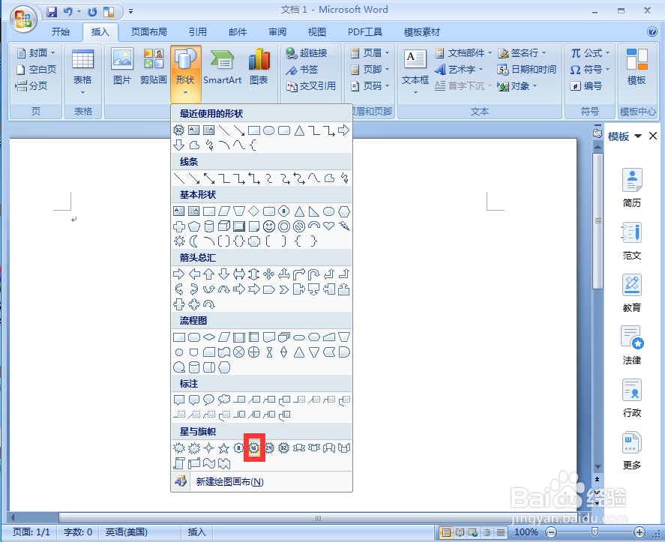Select the 16-point star shape
Screen dimensions: 665x542
pyautogui.click(x=254, y=448)
